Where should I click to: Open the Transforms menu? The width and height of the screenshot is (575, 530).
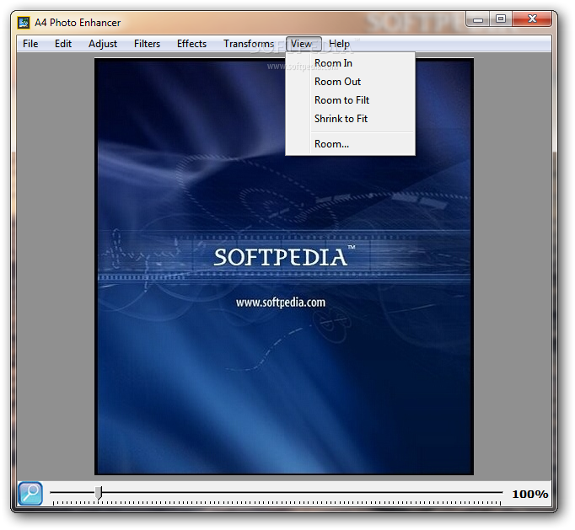(x=249, y=44)
